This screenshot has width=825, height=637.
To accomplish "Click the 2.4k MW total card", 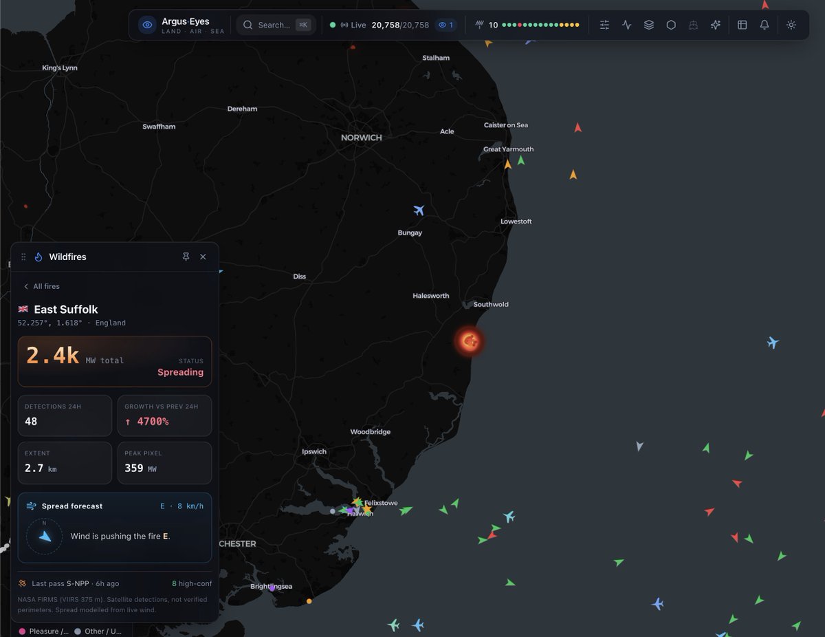I will (115, 362).
